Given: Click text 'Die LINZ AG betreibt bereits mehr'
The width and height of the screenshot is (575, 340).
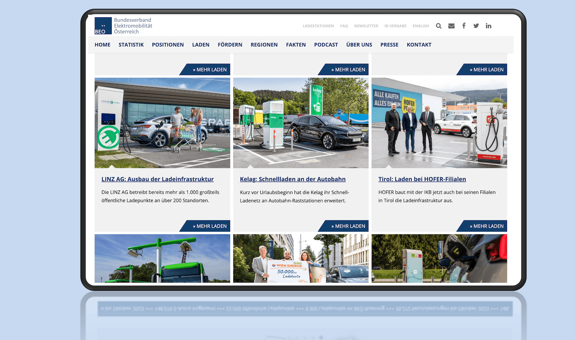Looking at the screenshot, I should pyautogui.click(x=139, y=192).
